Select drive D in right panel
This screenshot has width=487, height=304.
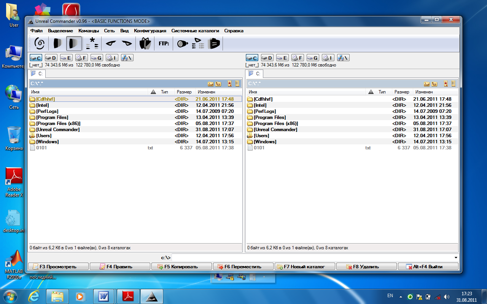(267, 58)
